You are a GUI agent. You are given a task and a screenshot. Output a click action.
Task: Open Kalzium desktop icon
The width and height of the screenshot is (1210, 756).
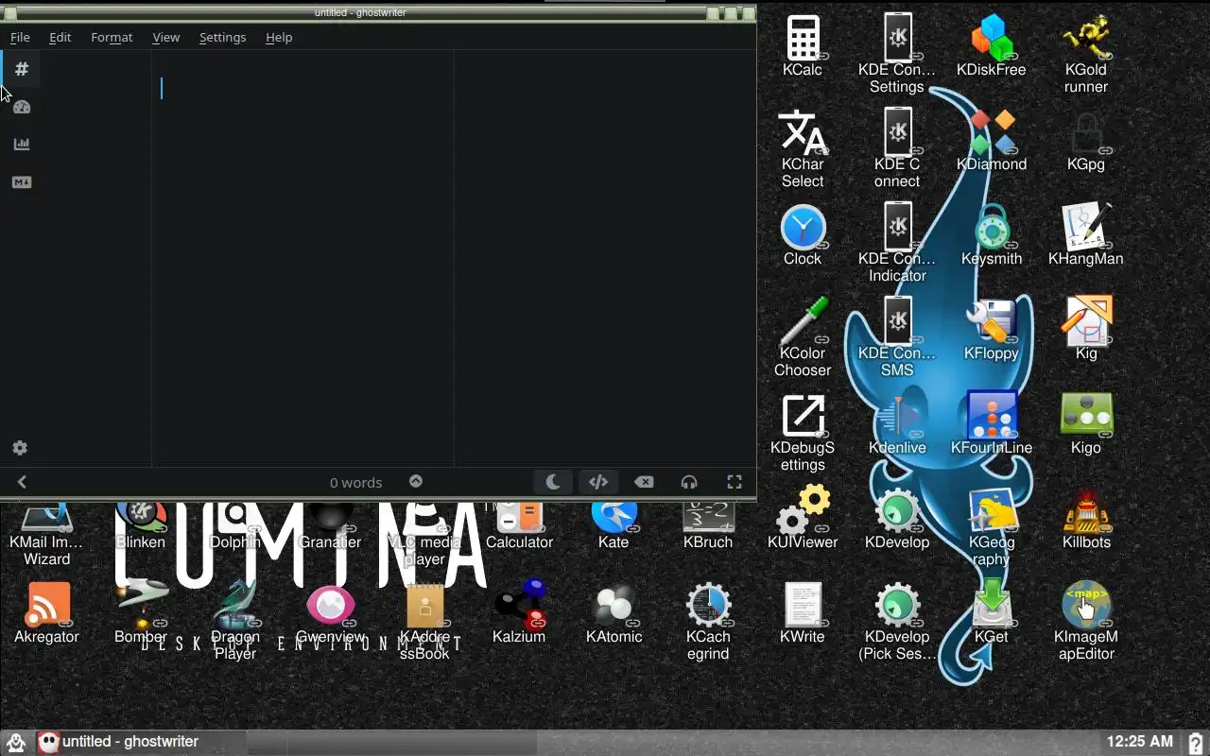point(519,613)
